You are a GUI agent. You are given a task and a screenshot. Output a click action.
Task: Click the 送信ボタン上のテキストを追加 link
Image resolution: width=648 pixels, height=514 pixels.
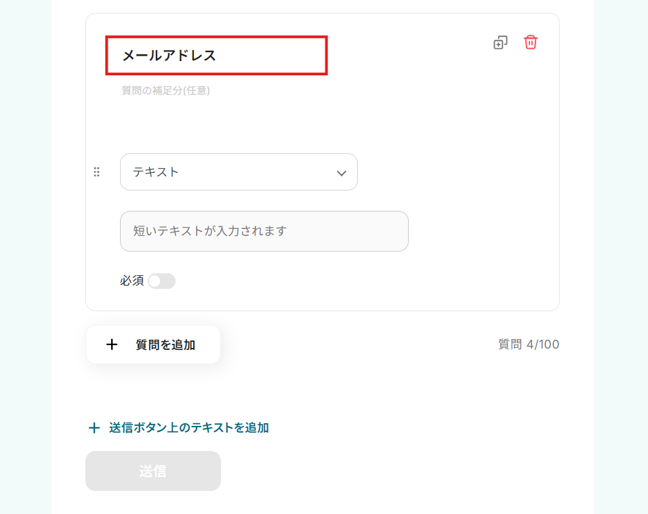pyautogui.click(x=188, y=428)
